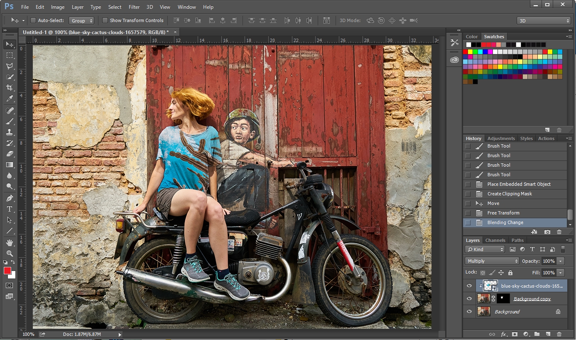Select the Crop tool
This screenshot has width=576, height=340.
9,88
